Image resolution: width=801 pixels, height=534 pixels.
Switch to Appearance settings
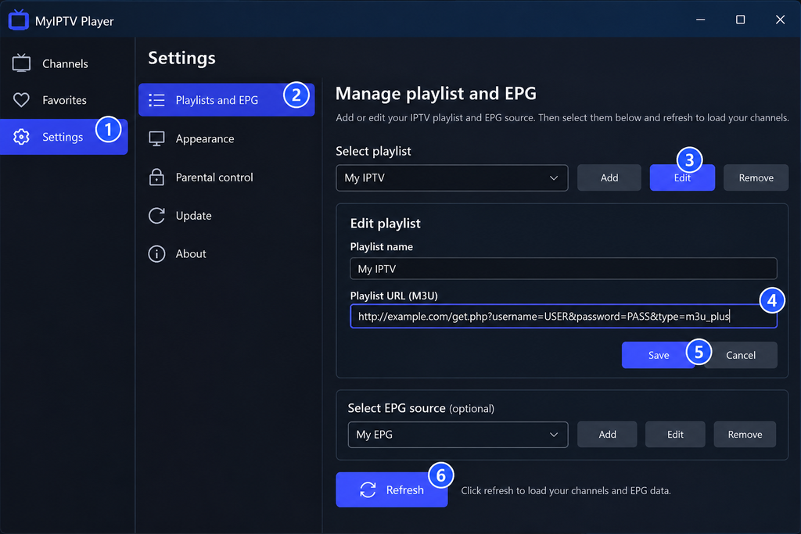pyautogui.click(x=226, y=139)
